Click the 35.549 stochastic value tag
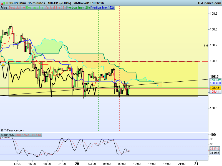Image resolution: width=222 pixels, height=166 pixels. pos(215,149)
